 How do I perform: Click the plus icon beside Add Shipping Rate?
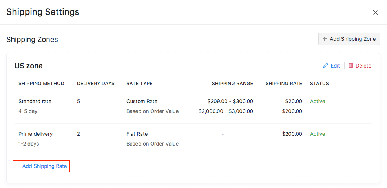[x=18, y=166]
